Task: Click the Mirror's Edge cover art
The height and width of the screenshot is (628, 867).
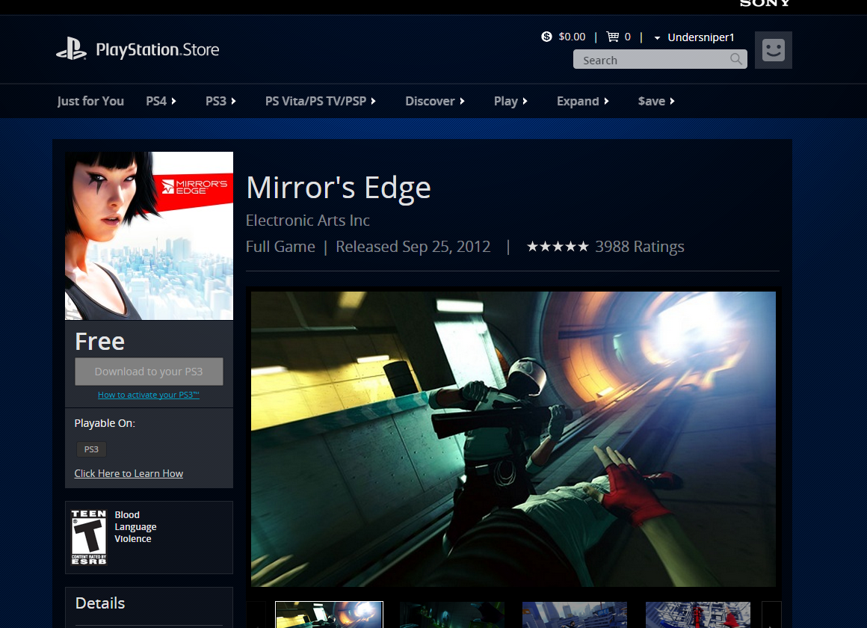Action: click(x=149, y=235)
